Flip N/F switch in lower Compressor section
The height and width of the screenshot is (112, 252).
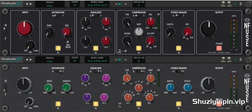tap(139, 71)
